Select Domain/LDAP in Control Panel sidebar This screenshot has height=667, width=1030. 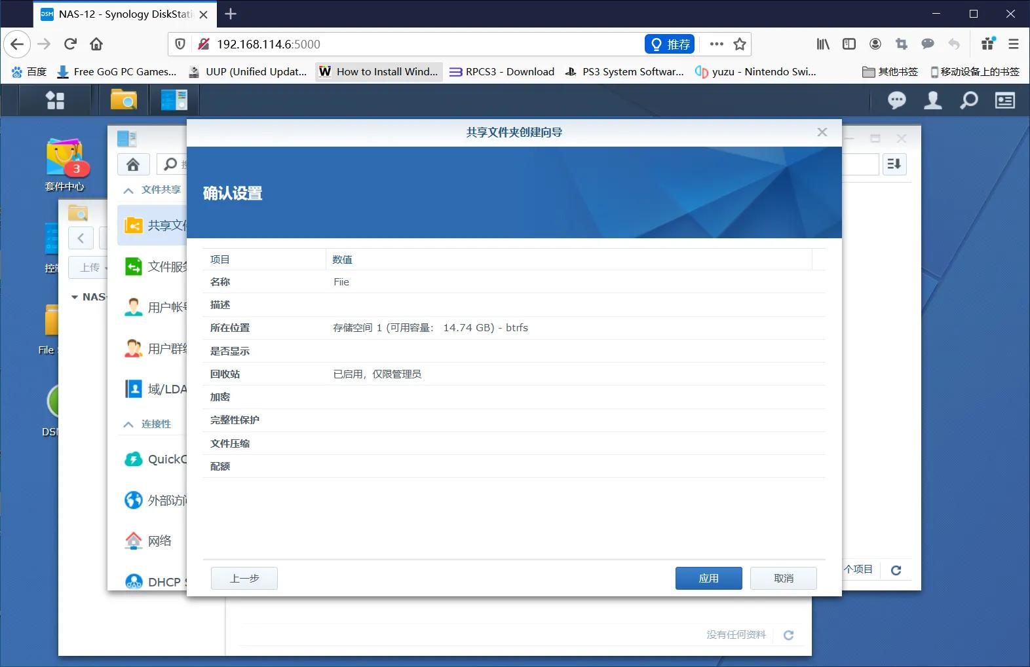pos(153,389)
